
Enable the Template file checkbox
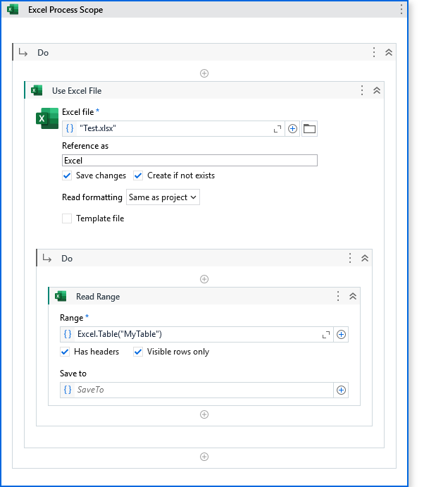tap(68, 218)
